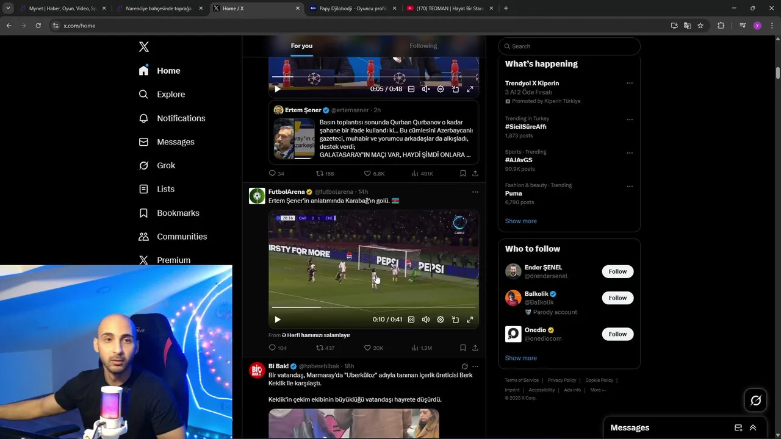Open more options for #AJAvGS trend
Screen dimensions: 781x439
point(630,153)
